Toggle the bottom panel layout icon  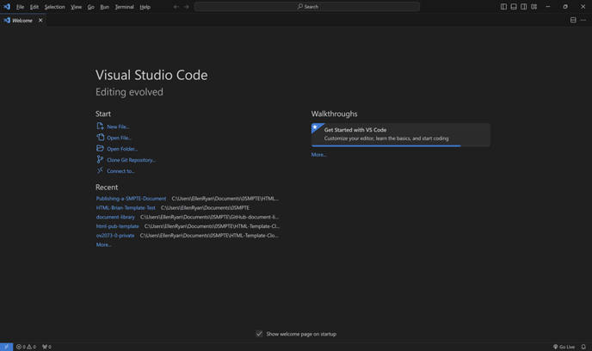pos(514,7)
